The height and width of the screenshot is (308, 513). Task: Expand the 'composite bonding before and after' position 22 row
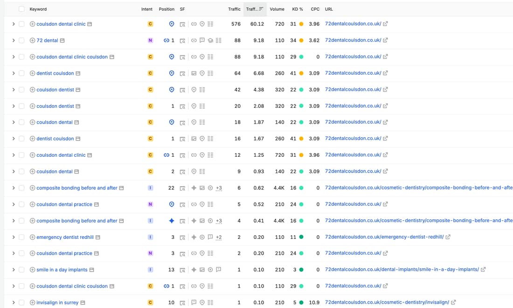pos(14,188)
